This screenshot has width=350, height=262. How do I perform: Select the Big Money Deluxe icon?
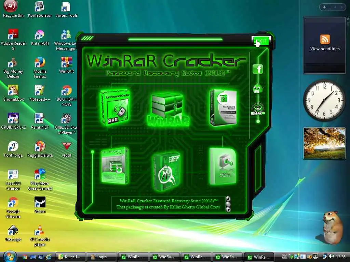[x=13, y=68]
